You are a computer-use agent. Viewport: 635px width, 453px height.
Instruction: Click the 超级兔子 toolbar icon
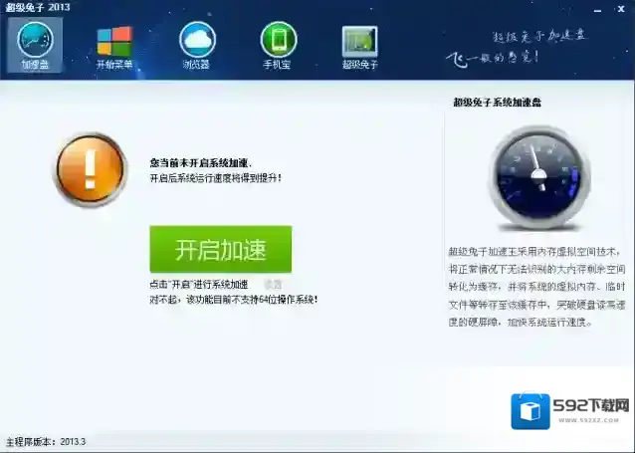(x=359, y=45)
